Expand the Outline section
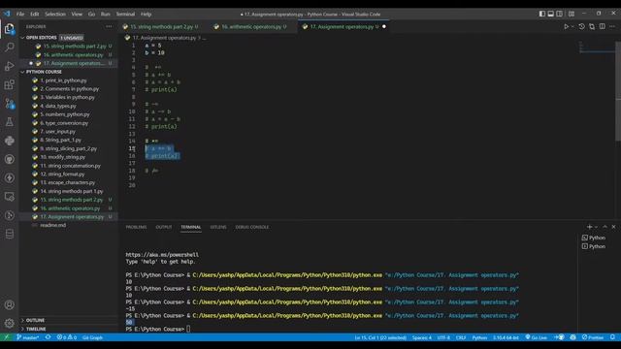This screenshot has height=349, width=621. pyautogui.click(x=35, y=320)
